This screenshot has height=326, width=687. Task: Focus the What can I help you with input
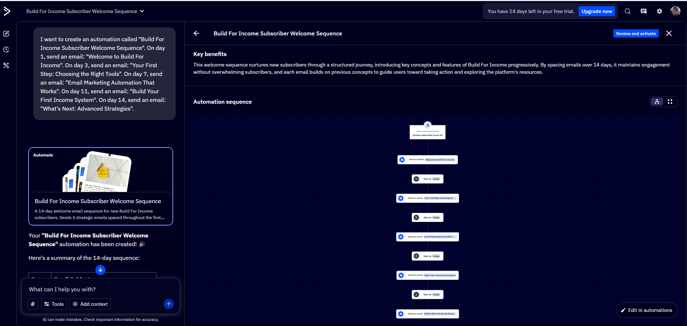[x=100, y=289]
